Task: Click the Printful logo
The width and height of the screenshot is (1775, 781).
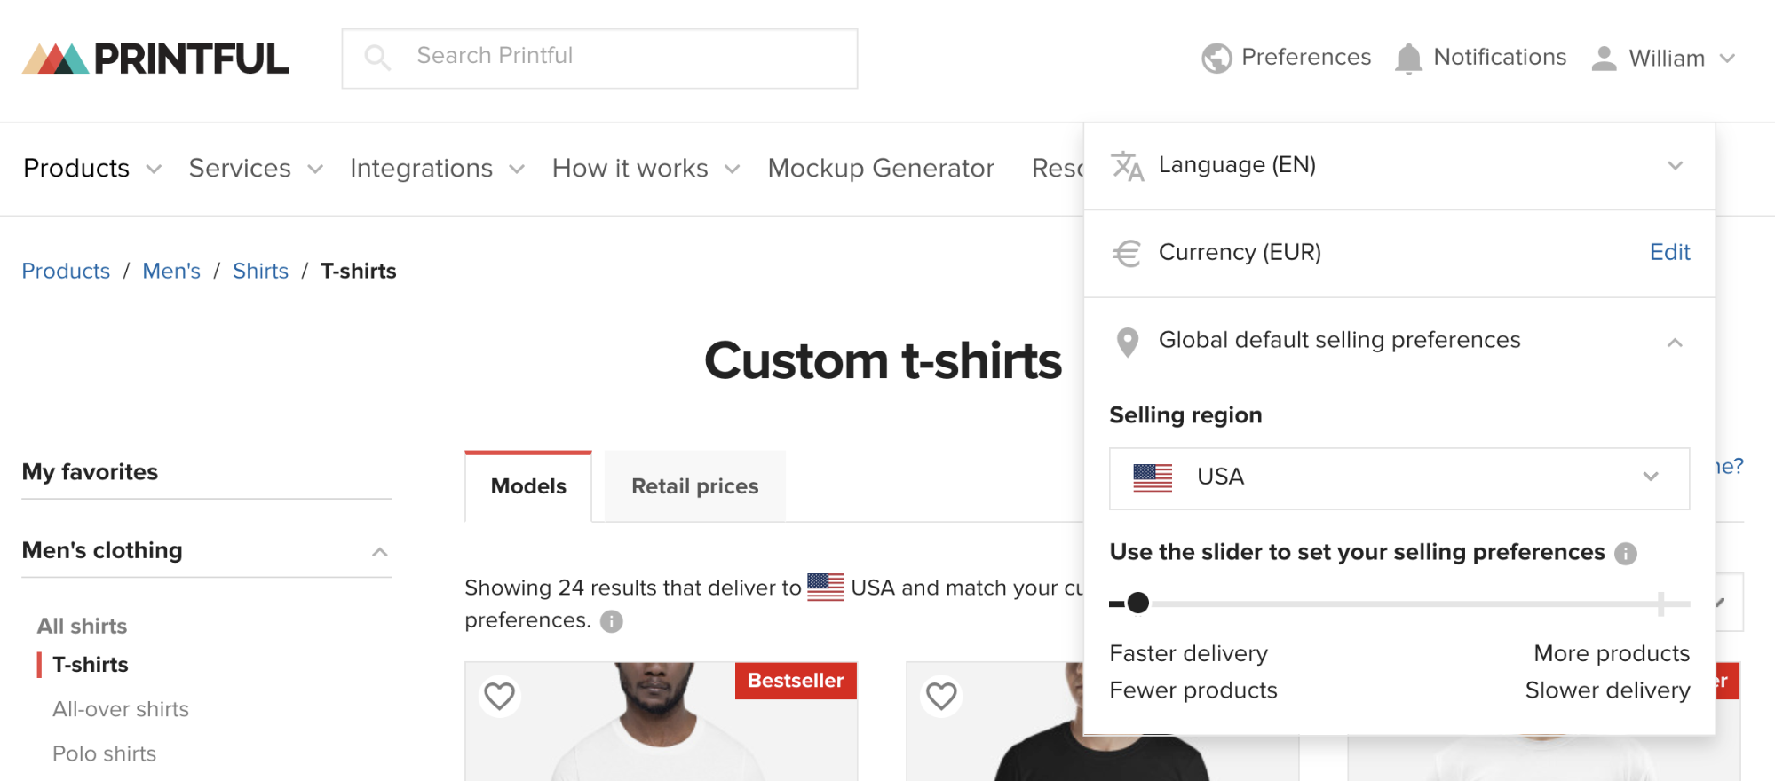Action: pos(155,59)
